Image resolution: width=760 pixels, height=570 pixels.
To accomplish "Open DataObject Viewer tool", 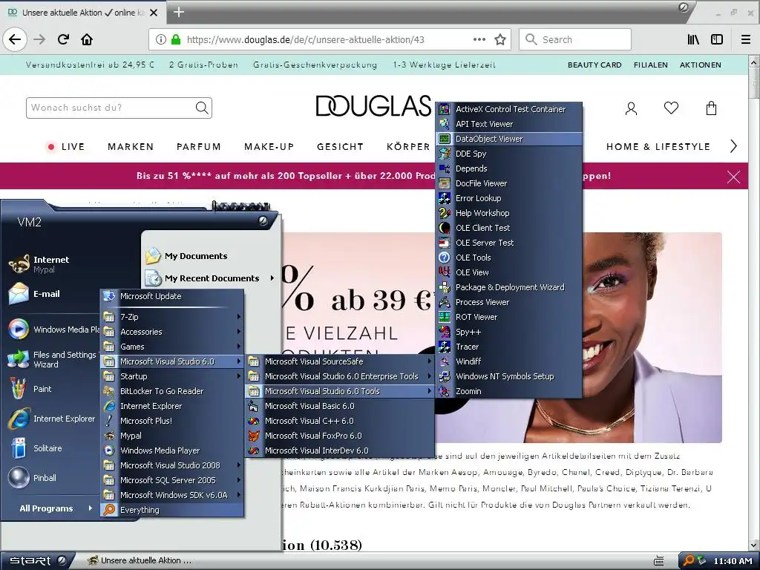I will (508, 139).
